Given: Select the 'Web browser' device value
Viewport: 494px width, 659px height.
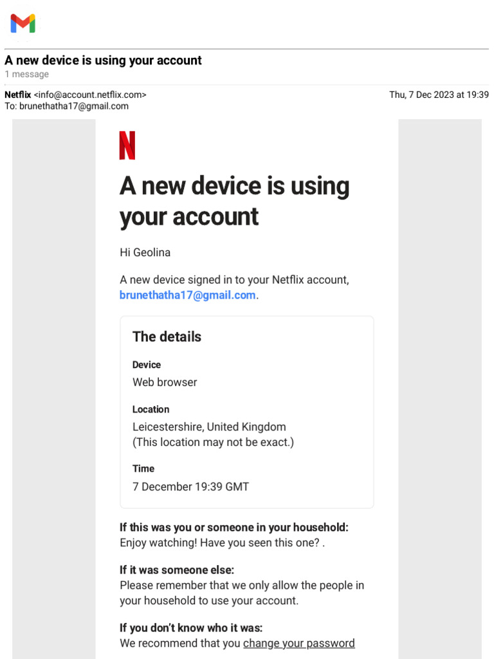Looking at the screenshot, I should coord(165,382).
